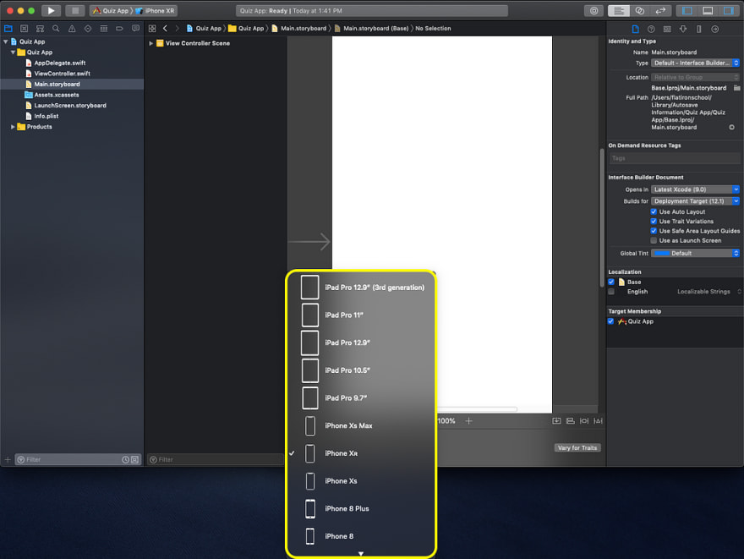Show the Attributes inspector
The height and width of the screenshot is (559, 744).
pos(683,29)
